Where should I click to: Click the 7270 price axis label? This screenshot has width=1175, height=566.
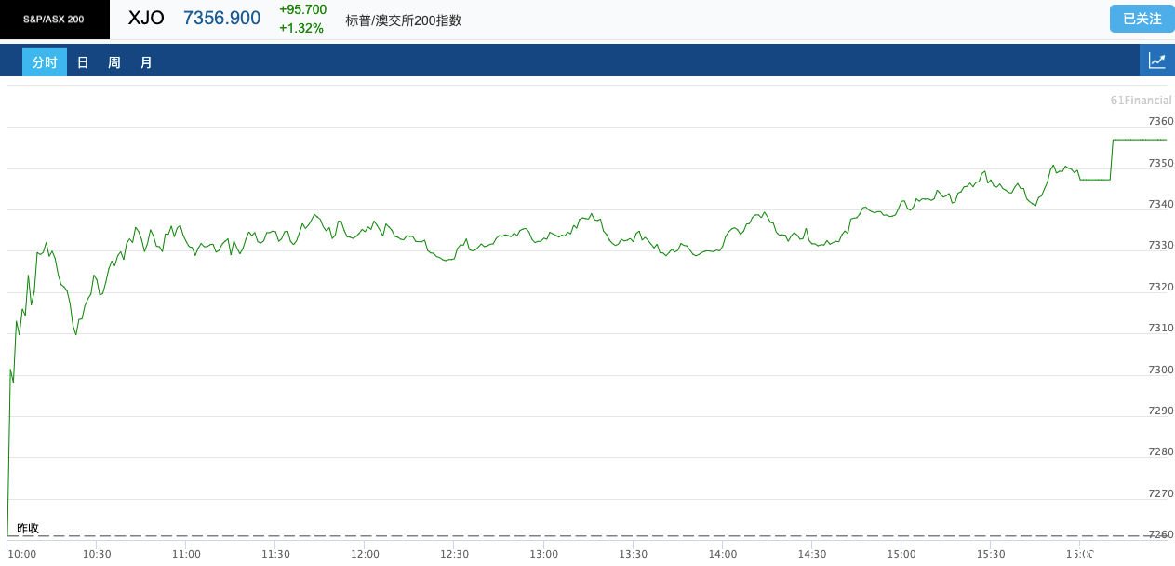pos(1161,493)
